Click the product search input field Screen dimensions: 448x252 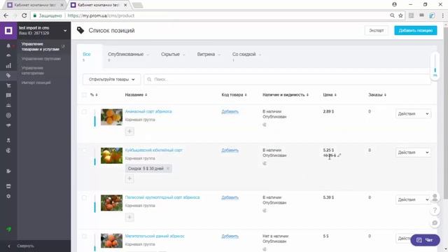tap(287, 79)
